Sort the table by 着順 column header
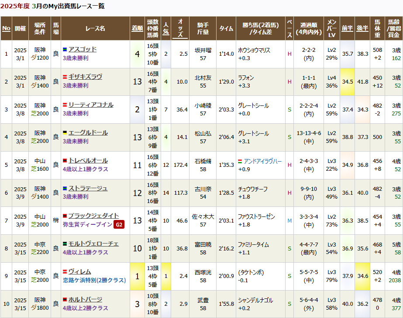This screenshot has height=318, width=403. point(137,28)
